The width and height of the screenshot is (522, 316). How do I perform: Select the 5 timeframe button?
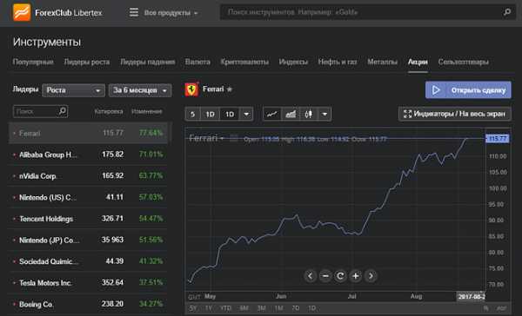[193, 115]
